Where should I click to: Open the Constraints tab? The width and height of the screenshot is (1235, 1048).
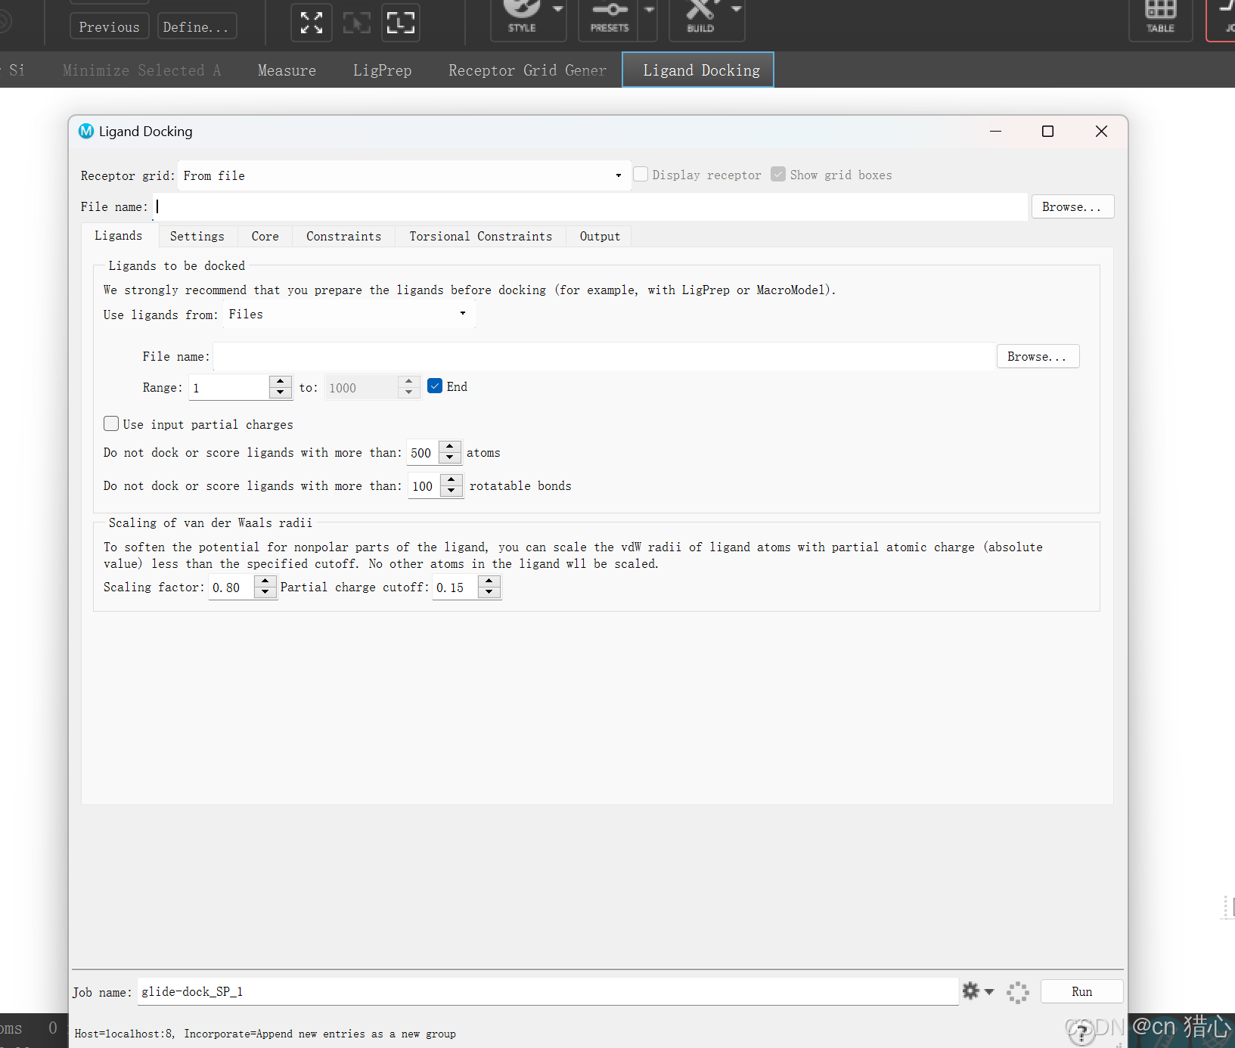(x=343, y=237)
